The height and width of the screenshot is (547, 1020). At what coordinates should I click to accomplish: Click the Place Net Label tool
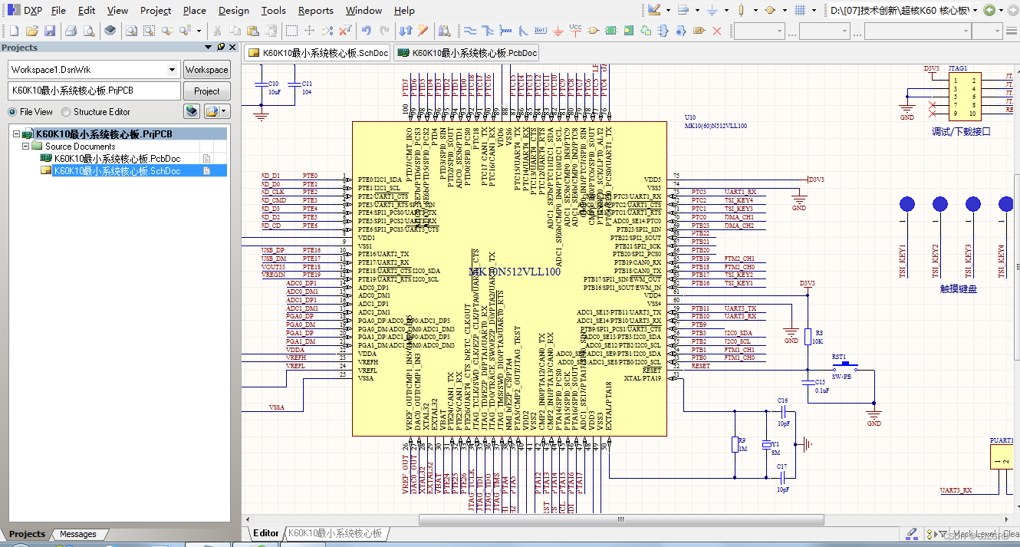coord(541,29)
